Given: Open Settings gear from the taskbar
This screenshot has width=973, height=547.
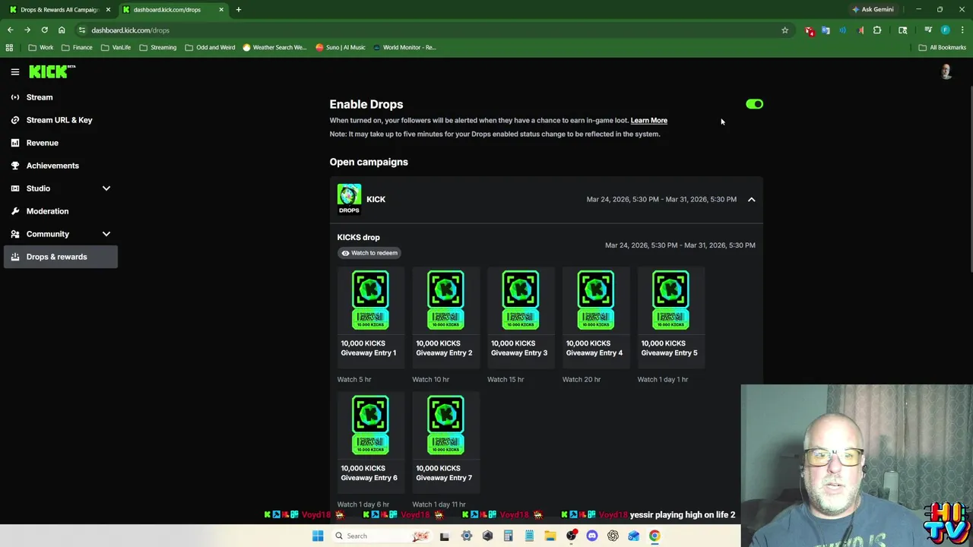Looking at the screenshot, I should [x=467, y=536].
